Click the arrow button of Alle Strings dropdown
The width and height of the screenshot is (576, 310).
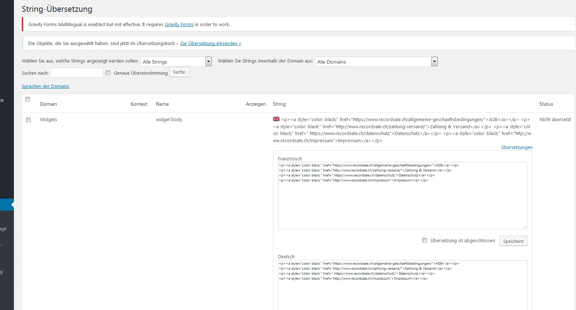[209, 61]
